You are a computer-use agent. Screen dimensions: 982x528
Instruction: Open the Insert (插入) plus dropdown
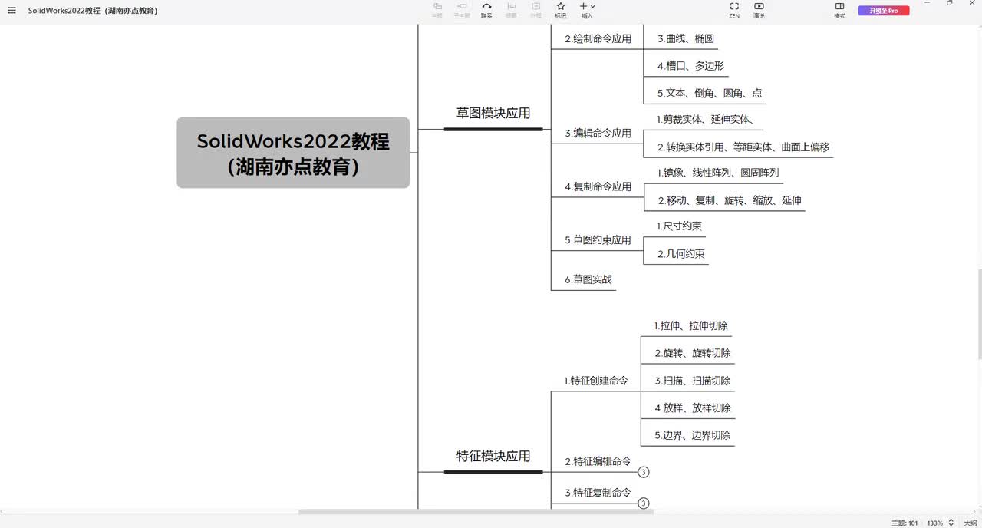587,10
